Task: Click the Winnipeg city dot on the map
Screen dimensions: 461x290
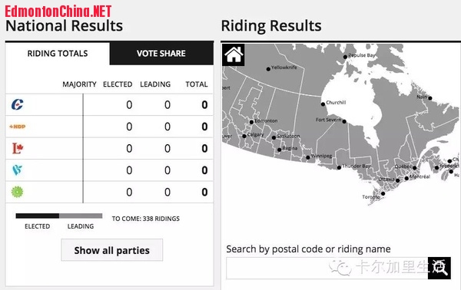Action: point(308,157)
